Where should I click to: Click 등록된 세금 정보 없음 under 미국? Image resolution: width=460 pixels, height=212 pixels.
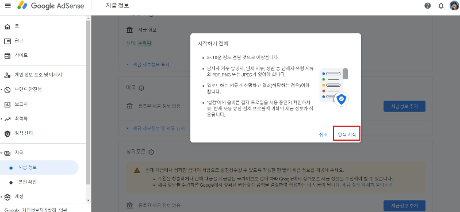159,106
